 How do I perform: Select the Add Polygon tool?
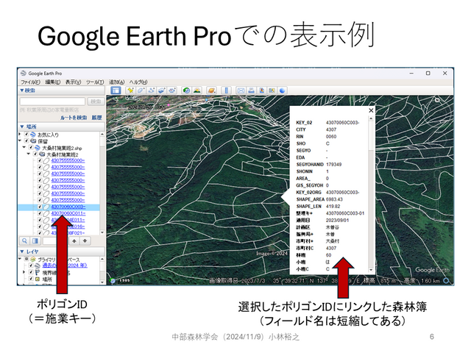coord(141,90)
